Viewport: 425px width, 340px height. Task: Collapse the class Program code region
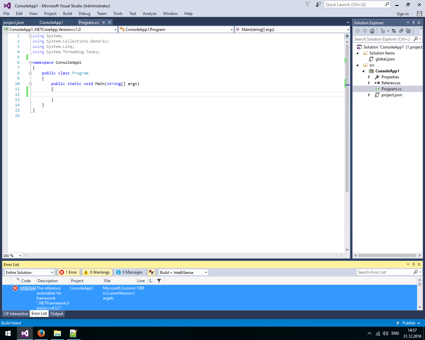[x=30, y=73]
